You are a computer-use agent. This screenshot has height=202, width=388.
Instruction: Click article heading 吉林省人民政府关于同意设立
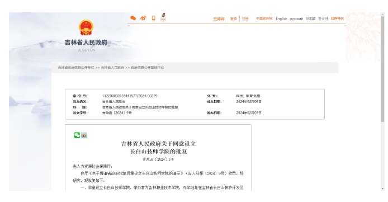[x=158, y=144]
